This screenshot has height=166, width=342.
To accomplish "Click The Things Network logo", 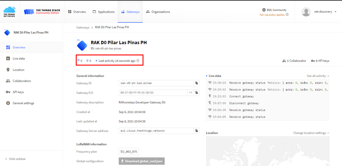I will (10, 12).
